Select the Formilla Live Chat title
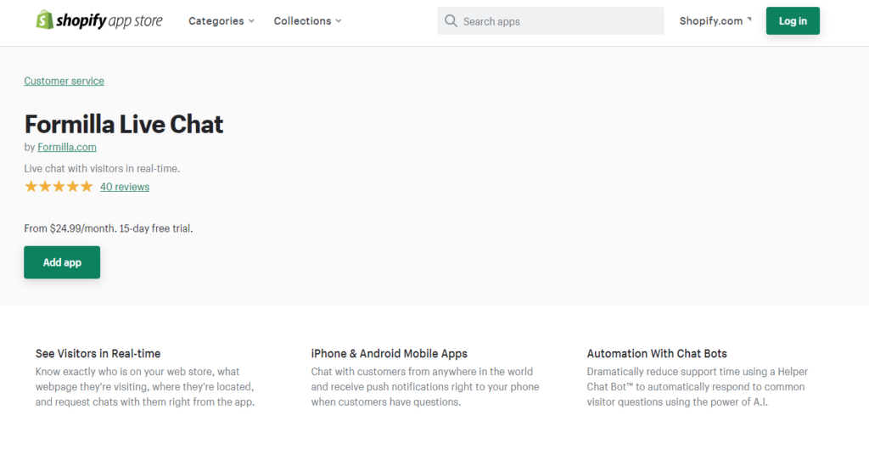869x449 pixels. [124, 124]
